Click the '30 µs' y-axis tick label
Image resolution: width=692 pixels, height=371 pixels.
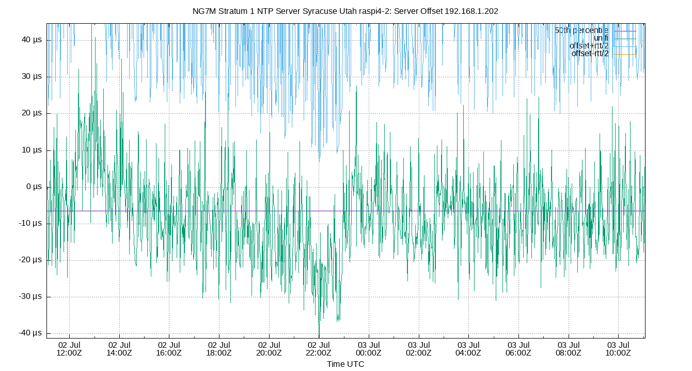[32, 76]
